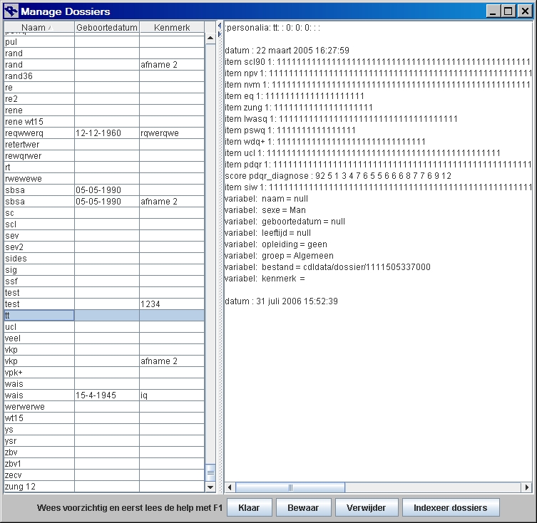Select the reqwwerq dossier row
Image resolution: width=537 pixels, height=523 pixels.
point(39,133)
